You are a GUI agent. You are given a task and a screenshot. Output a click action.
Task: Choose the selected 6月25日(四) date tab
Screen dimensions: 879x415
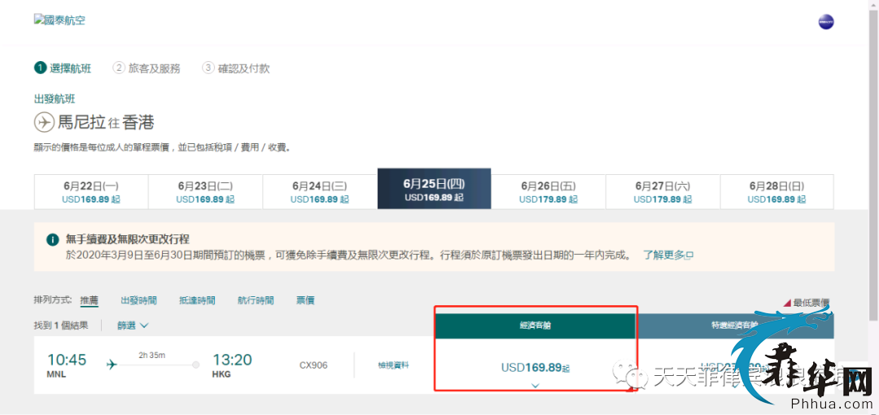[x=435, y=189]
